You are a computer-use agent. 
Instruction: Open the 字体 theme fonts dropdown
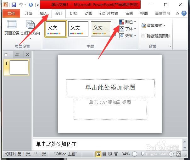pos(128,29)
